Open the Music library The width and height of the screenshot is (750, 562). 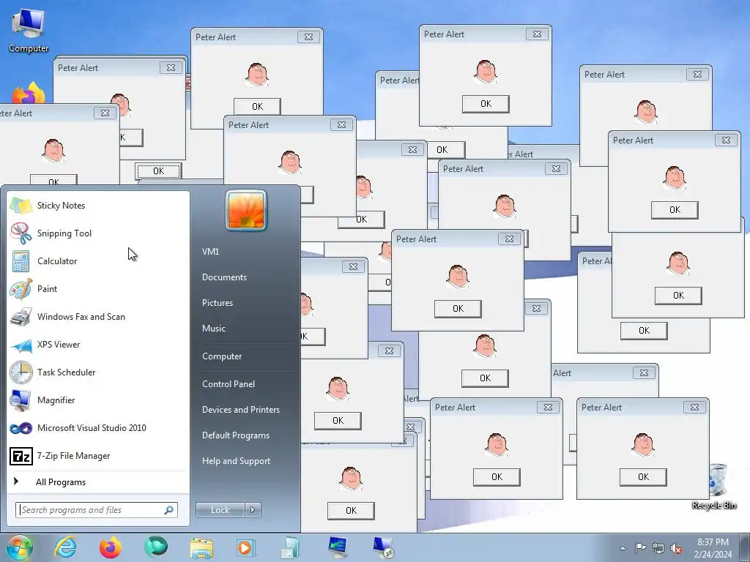214,329
